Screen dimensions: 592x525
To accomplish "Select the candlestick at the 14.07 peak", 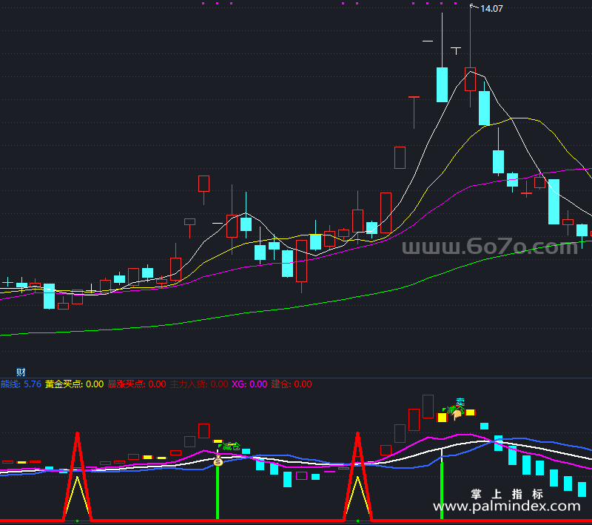I will pos(470,79).
